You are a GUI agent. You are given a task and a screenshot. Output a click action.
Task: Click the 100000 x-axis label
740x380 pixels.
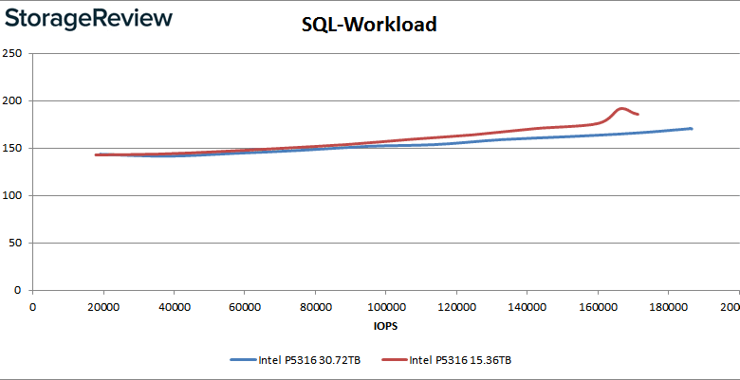[385, 307]
